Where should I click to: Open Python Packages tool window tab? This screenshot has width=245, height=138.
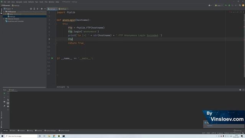point(50,130)
